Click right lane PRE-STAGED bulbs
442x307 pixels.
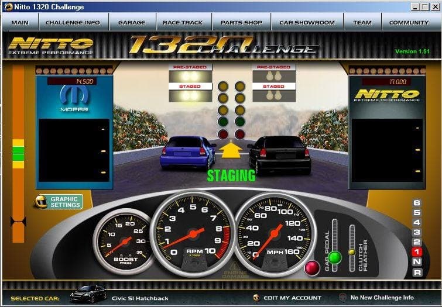[274, 77]
